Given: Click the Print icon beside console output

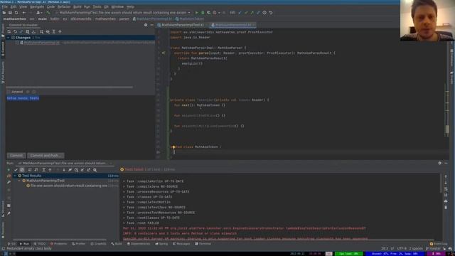Looking at the screenshot, I should pyautogui.click(x=446, y=201).
